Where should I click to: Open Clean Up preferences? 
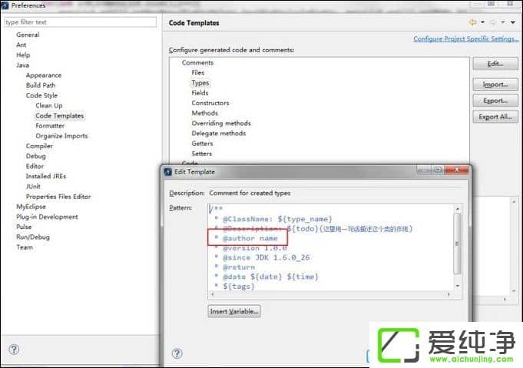click(49, 105)
